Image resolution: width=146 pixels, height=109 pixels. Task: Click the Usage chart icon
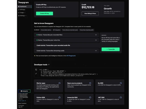coord(19,12)
